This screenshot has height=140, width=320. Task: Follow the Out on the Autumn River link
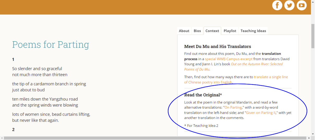257,64
